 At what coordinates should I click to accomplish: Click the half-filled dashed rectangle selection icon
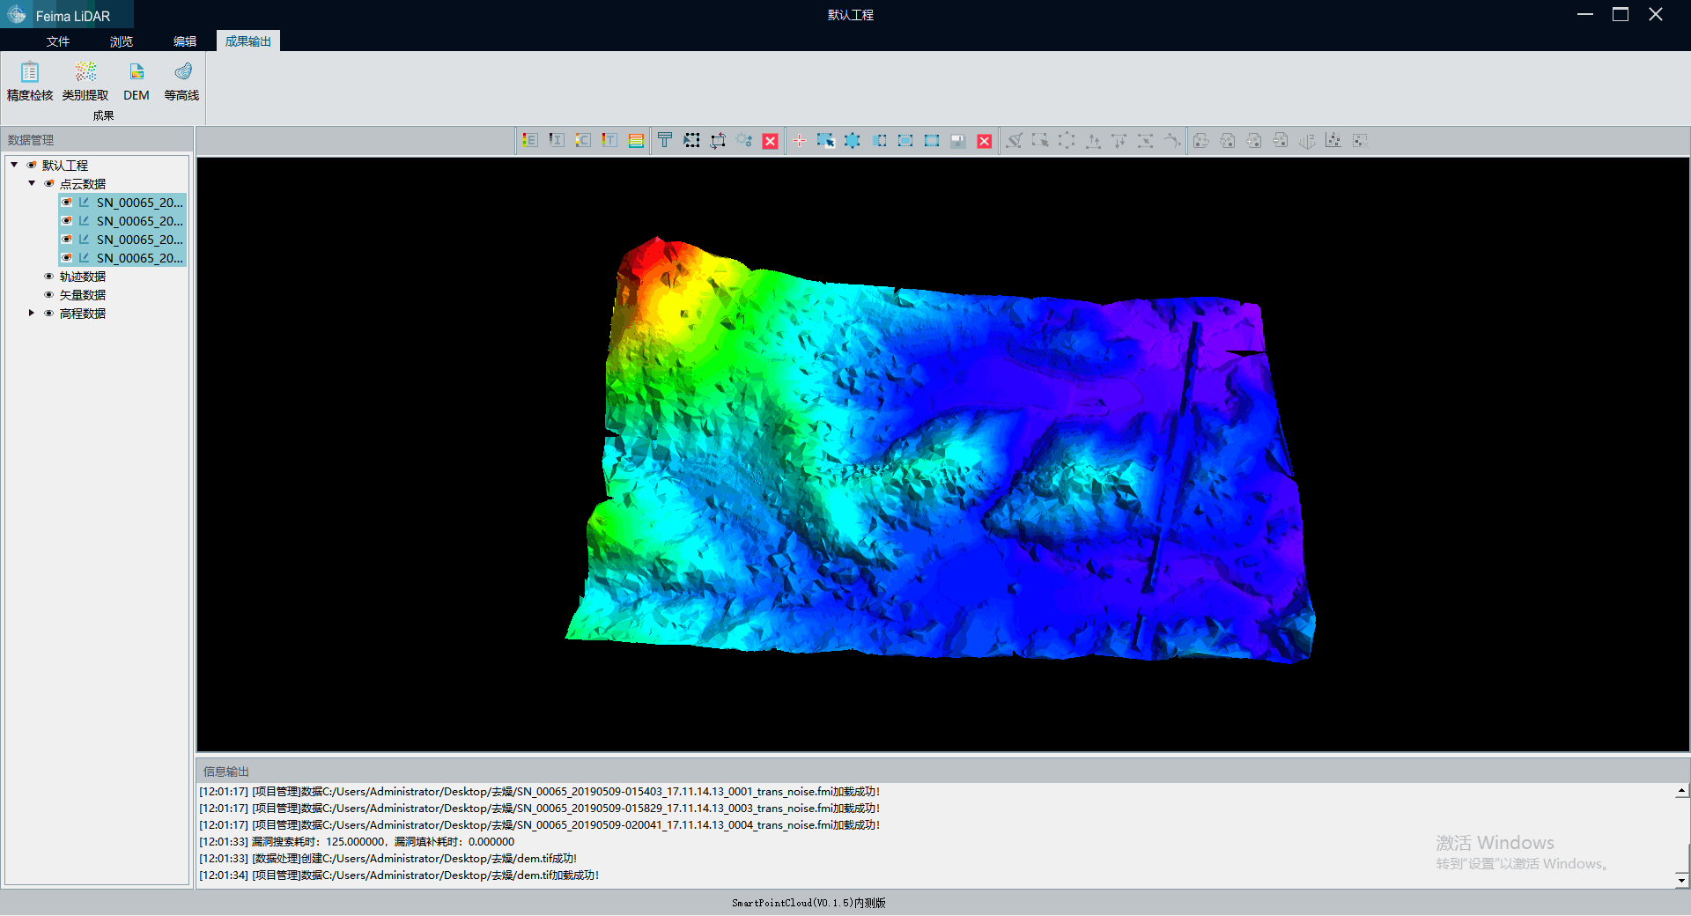click(x=879, y=140)
